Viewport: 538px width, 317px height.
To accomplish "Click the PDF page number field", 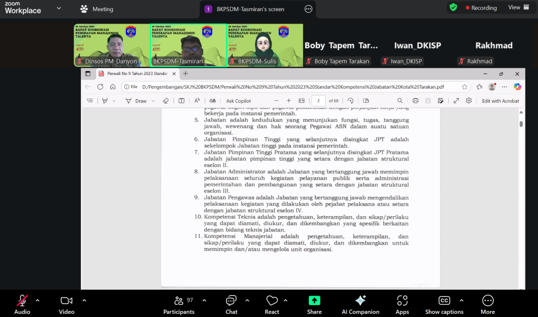I will 318,101.
